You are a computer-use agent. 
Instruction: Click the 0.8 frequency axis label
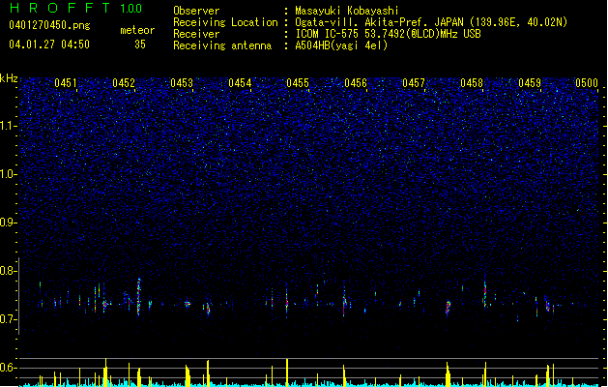pyautogui.click(x=8, y=271)
